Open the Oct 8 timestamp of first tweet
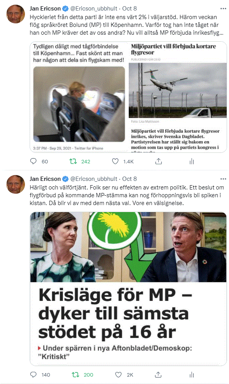Image resolution: width=229 pixels, height=384 pixels. click(130, 9)
